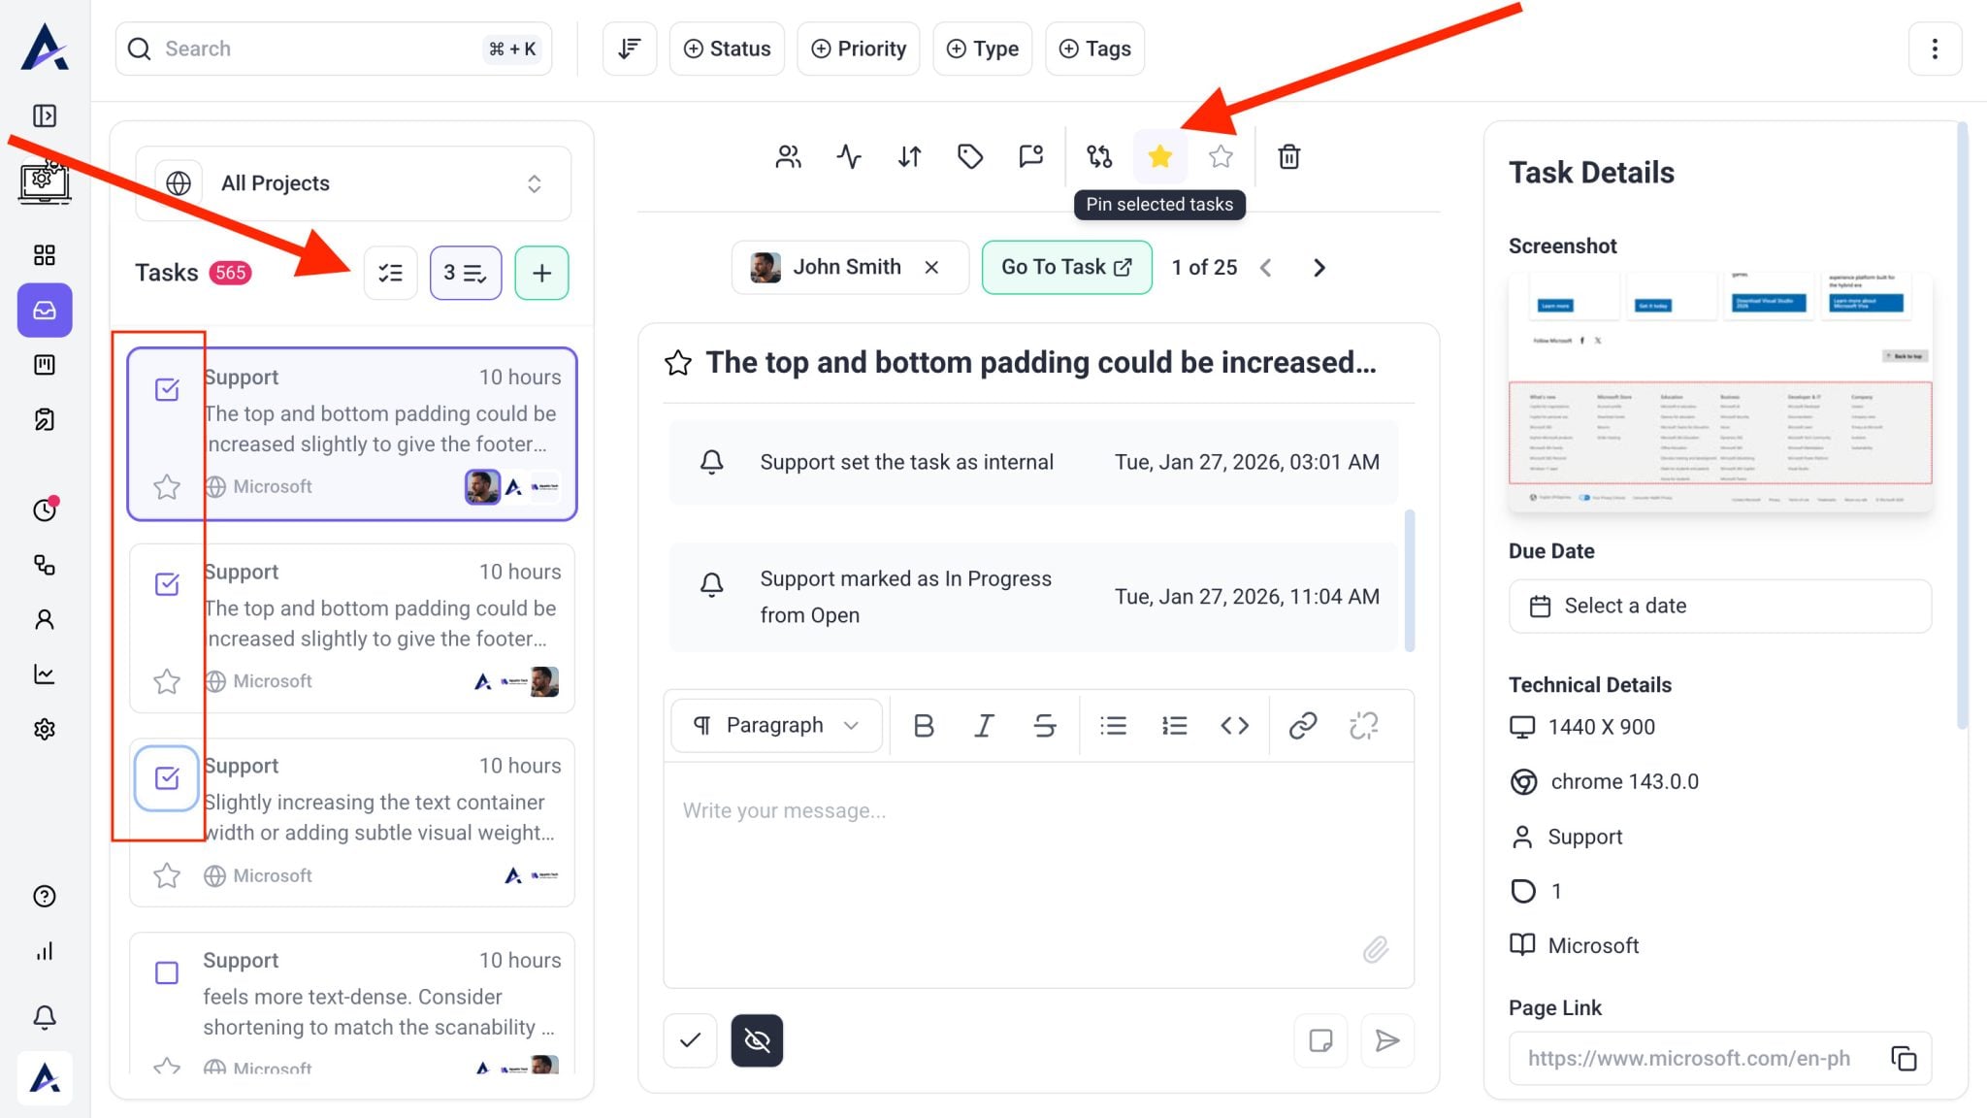This screenshot has height=1118, width=1987.
Task: Click the tag icon in task toolbar
Action: [x=969, y=156]
